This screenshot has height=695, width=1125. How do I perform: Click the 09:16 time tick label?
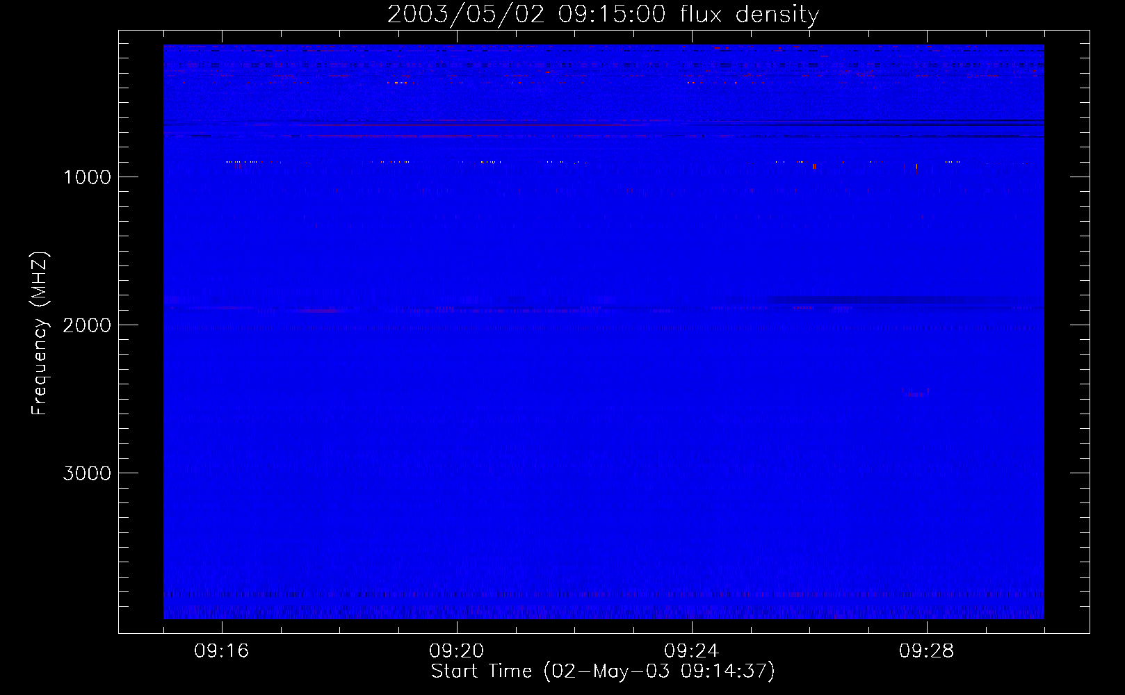tap(222, 651)
